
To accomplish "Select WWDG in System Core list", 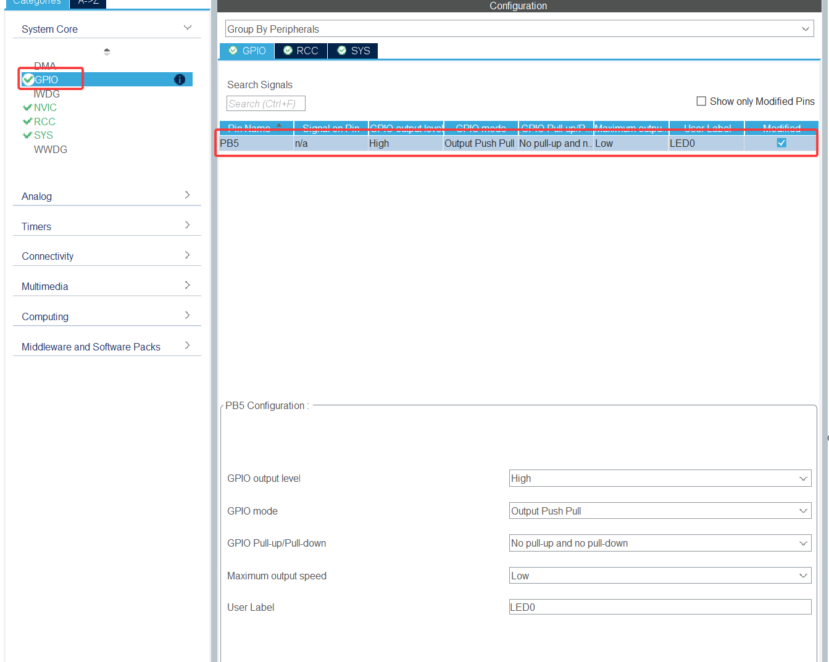I will [51, 149].
